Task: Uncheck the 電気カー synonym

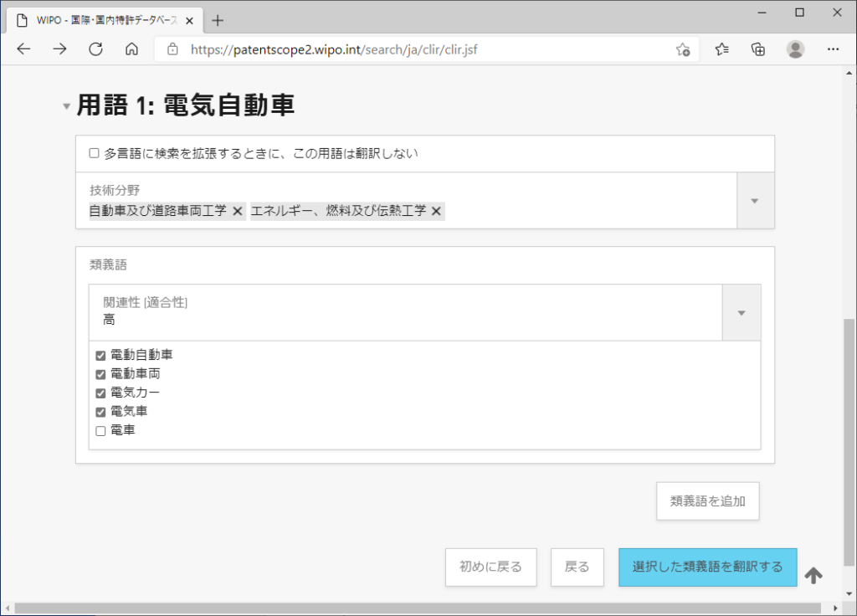Action: point(100,393)
